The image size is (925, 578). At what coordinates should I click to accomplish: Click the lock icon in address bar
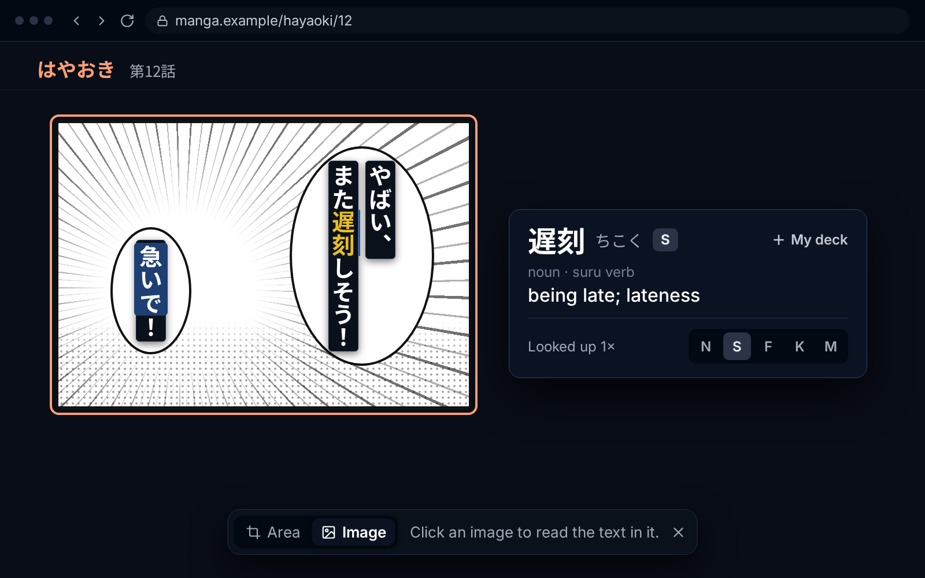tap(162, 21)
